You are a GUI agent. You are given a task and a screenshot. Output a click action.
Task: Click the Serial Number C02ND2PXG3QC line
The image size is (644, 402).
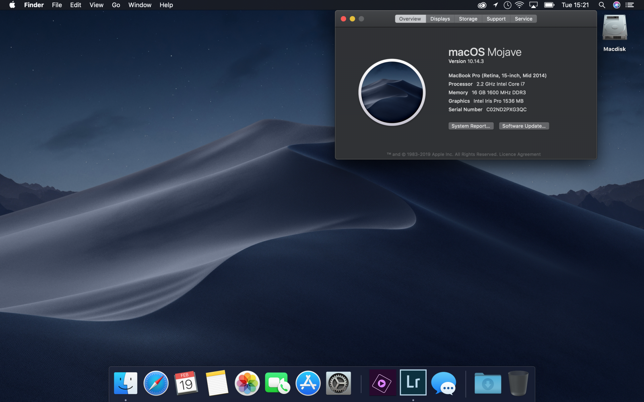487,109
